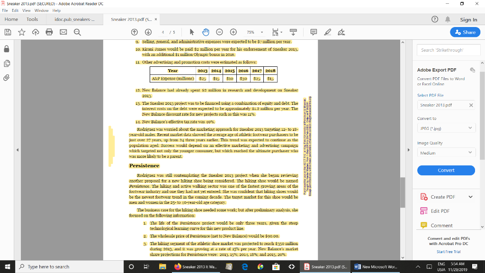This screenshot has height=273, width=485.
Task: Click Start Free Trial link
Action: point(449,252)
